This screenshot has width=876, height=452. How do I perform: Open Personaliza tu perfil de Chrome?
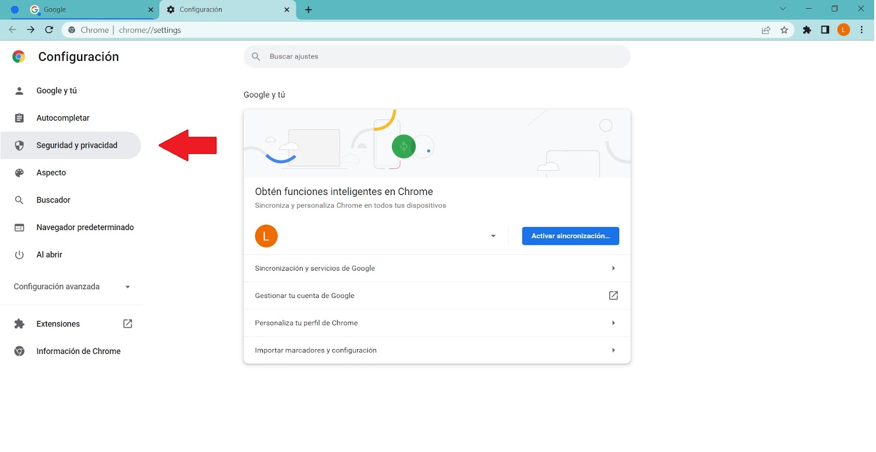pyautogui.click(x=437, y=323)
